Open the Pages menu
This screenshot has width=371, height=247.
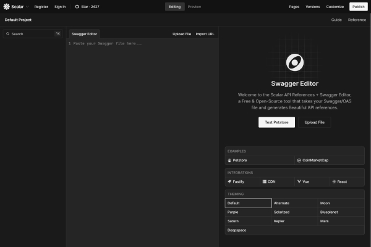[294, 7]
